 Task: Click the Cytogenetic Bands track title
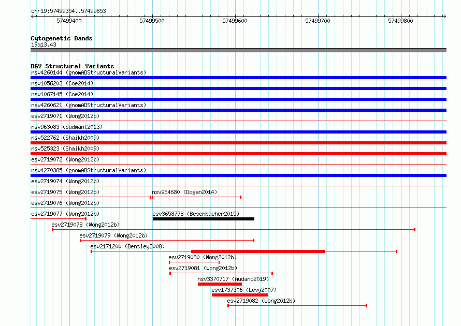click(x=62, y=38)
